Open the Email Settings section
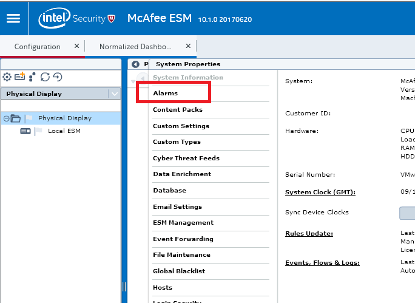The image size is (415, 303). tap(177, 207)
